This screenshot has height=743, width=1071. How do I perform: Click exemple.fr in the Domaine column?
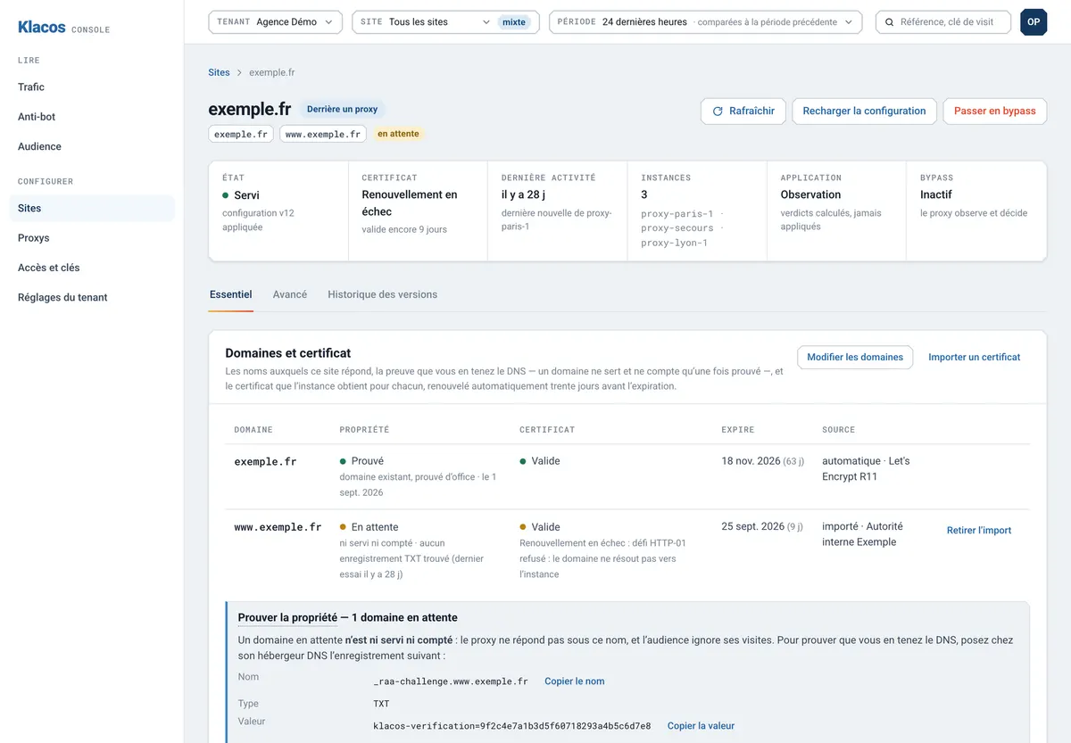click(x=265, y=462)
